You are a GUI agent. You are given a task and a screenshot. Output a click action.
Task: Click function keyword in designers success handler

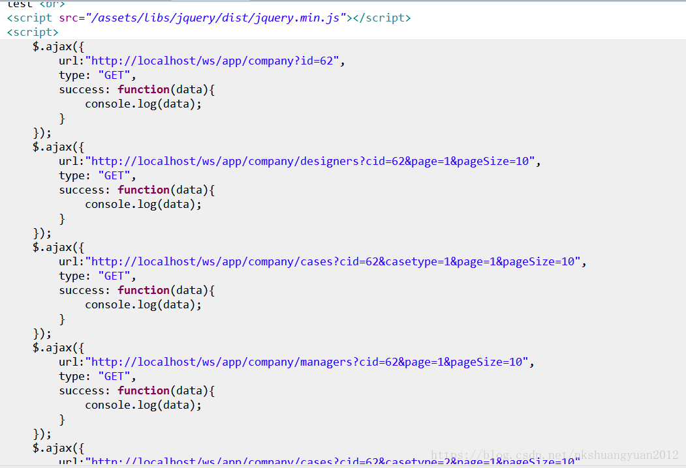coord(144,190)
